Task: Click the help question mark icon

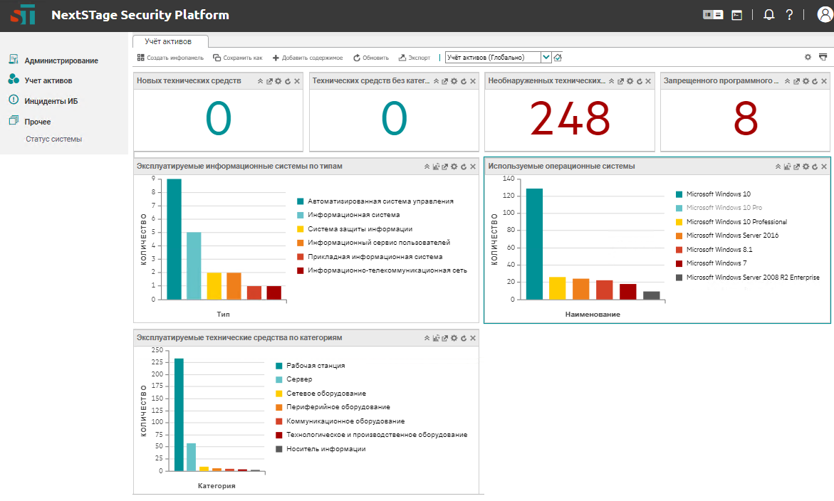Action: pos(789,15)
